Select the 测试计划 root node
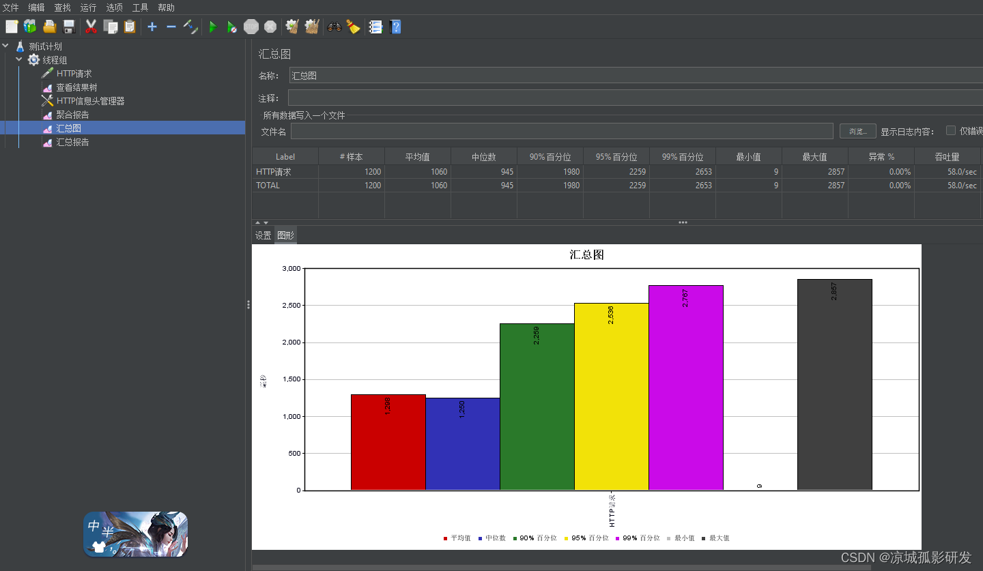 point(45,46)
